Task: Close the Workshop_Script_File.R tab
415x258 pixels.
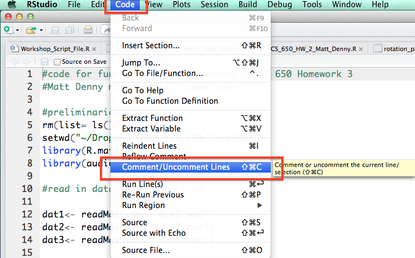Action: [94, 49]
